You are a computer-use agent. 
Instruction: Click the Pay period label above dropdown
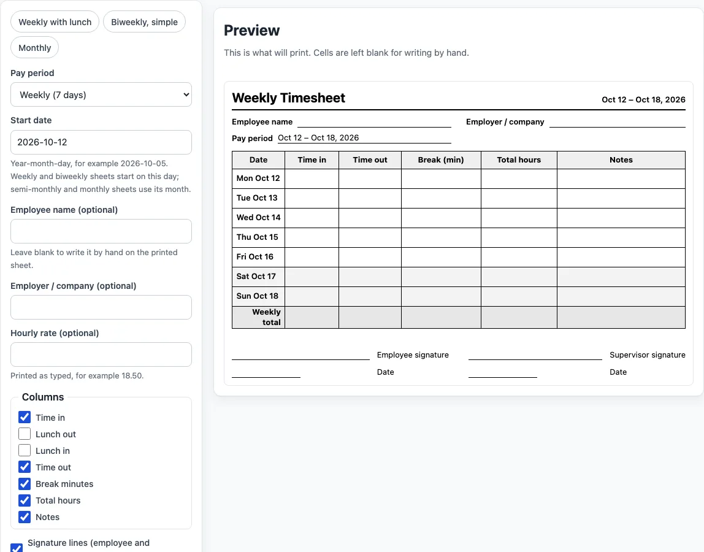click(x=33, y=73)
